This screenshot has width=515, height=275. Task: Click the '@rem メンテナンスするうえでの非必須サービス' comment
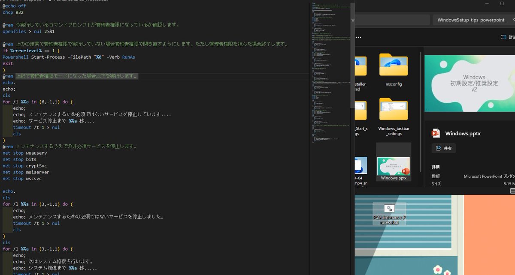click(70, 146)
